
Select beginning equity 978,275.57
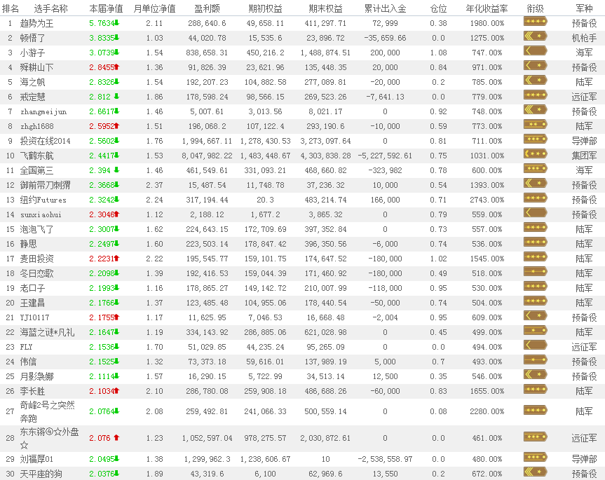pyautogui.click(x=265, y=438)
